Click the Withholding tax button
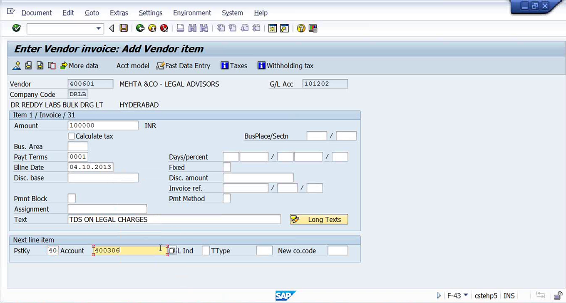Viewport: 566px width, 303px height. coord(285,65)
